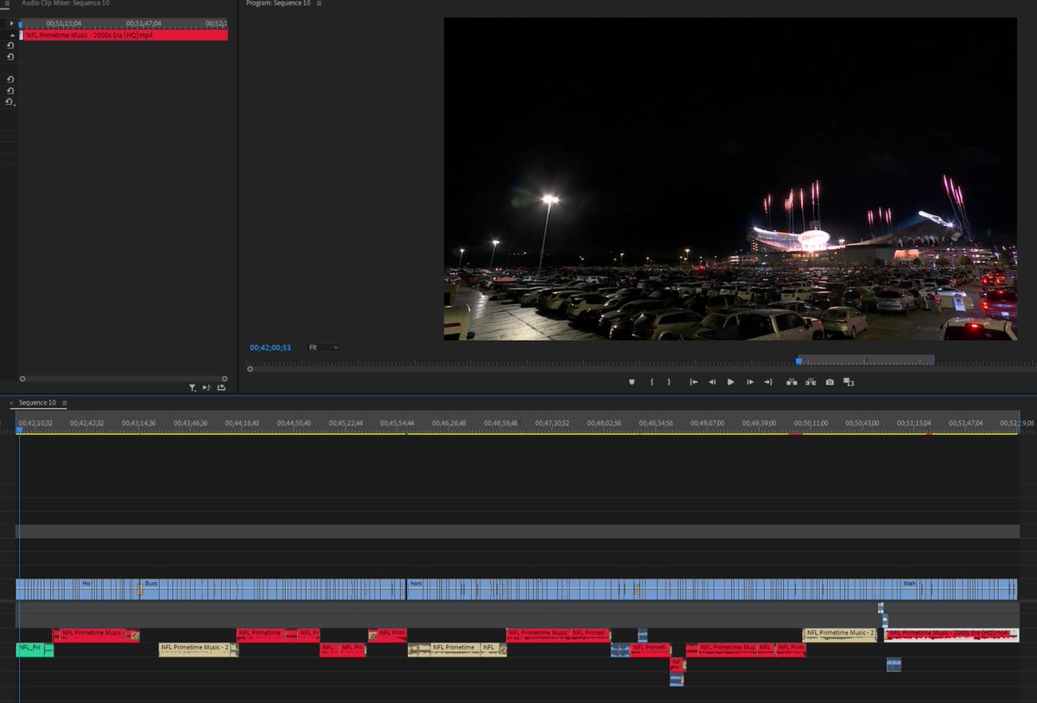Click the 00;46;26;48 ruler timecode
The height and width of the screenshot is (703, 1037).
tap(449, 423)
